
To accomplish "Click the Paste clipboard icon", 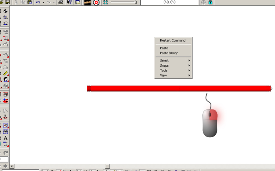I will tap(29, 2).
